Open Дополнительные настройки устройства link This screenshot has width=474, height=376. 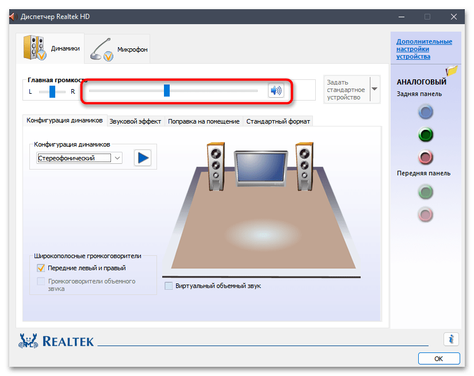point(424,49)
